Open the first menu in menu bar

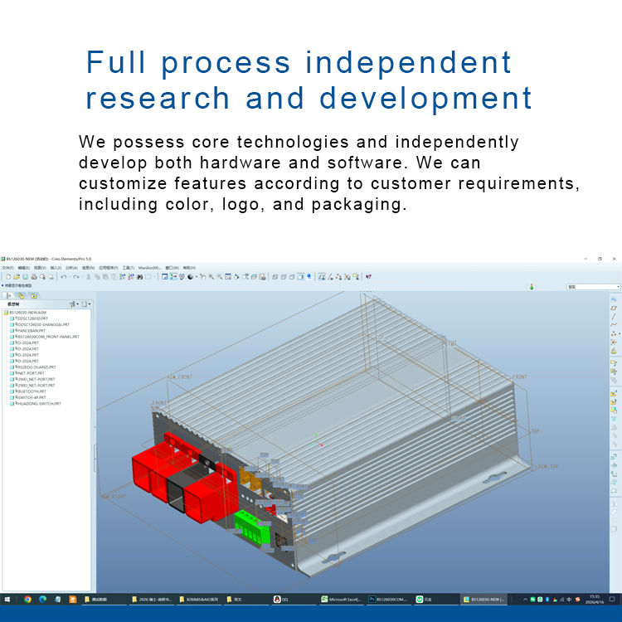7,268
